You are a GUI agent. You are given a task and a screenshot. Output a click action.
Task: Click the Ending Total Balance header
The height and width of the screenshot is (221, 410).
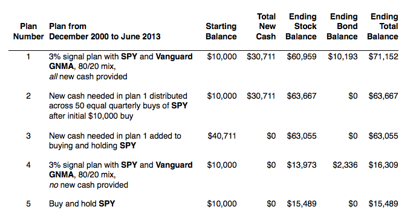click(383, 27)
